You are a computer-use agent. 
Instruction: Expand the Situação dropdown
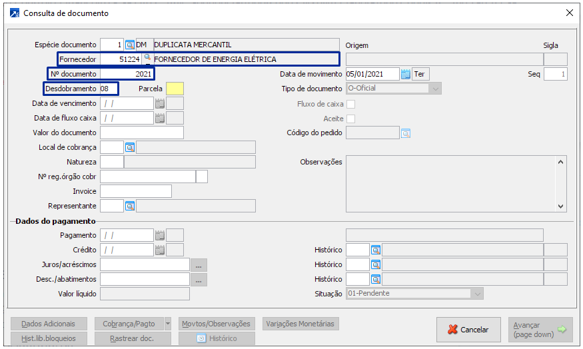tap(476, 294)
